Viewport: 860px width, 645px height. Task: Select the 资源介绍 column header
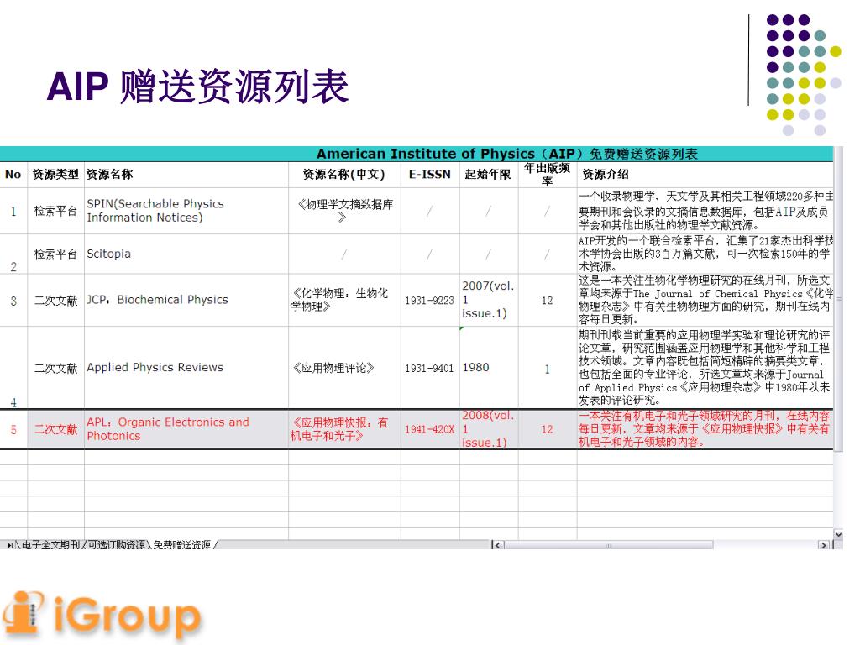[x=705, y=175]
